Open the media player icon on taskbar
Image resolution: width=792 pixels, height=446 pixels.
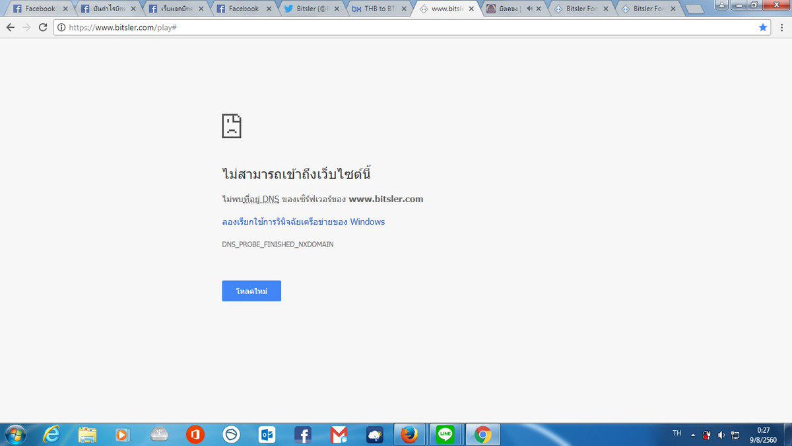pos(123,434)
